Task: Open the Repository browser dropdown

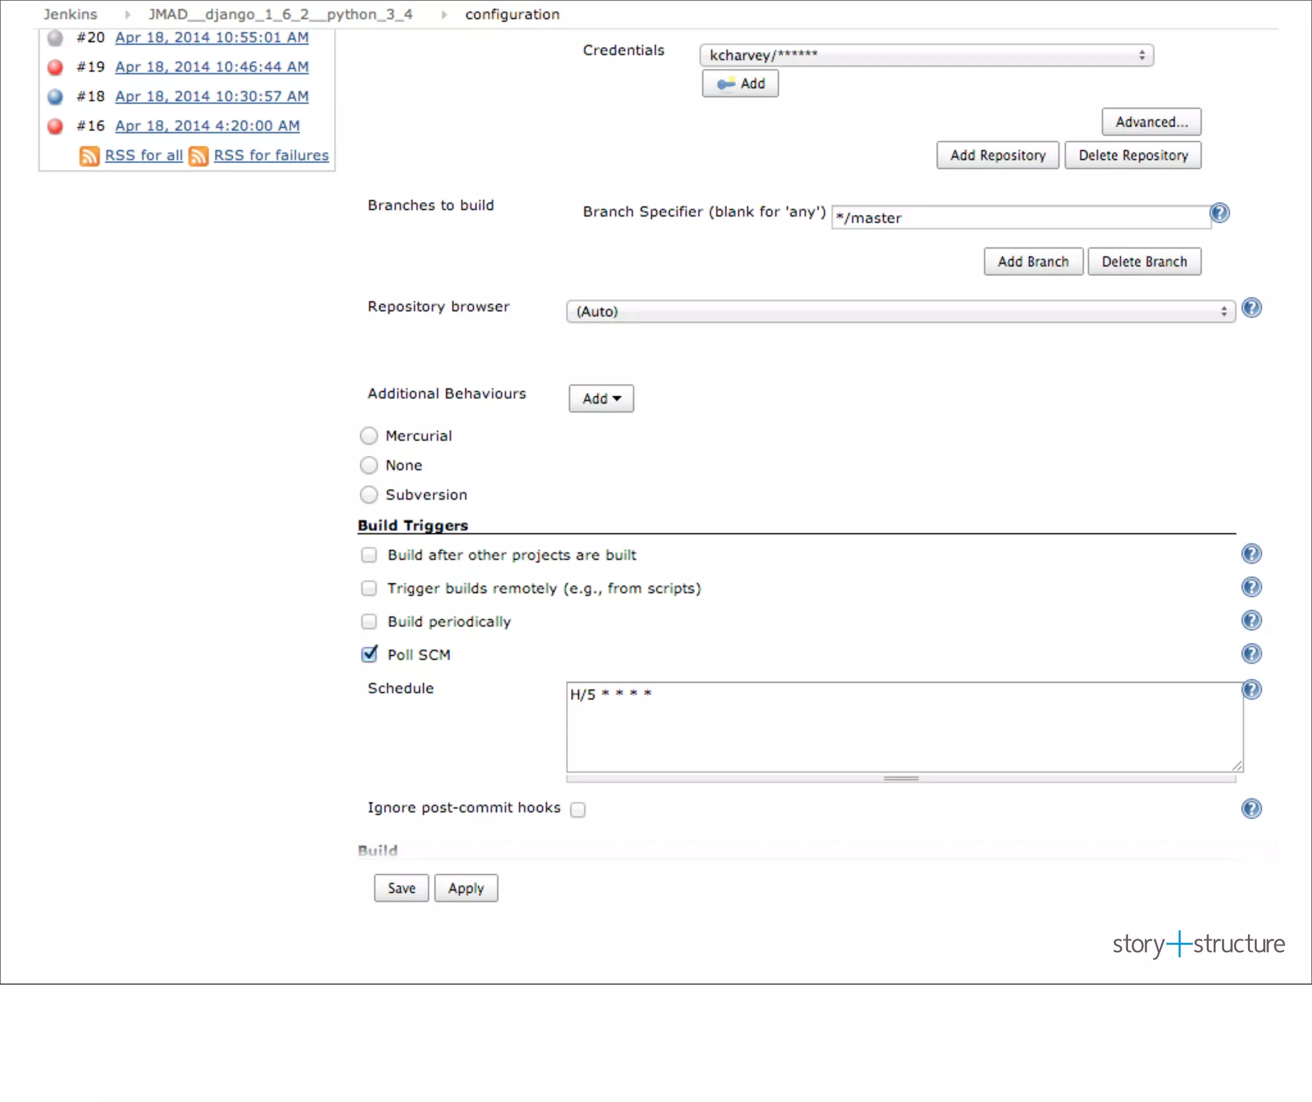Action: [901, 311]
